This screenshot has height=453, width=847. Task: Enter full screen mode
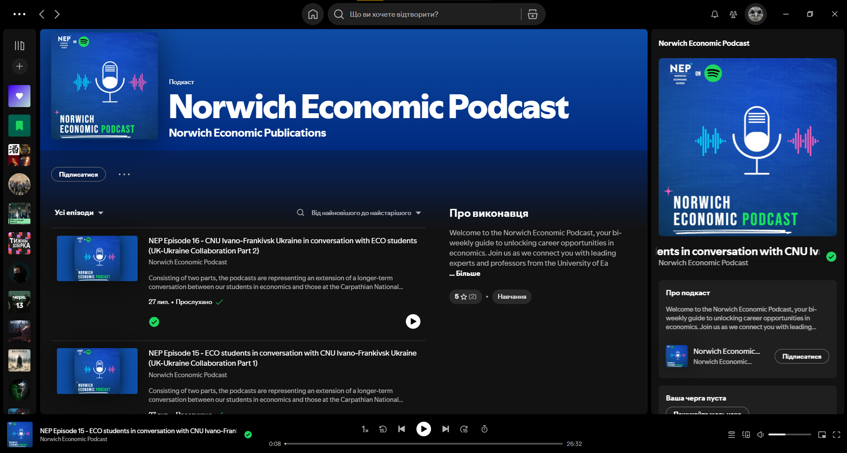[836, 434]
